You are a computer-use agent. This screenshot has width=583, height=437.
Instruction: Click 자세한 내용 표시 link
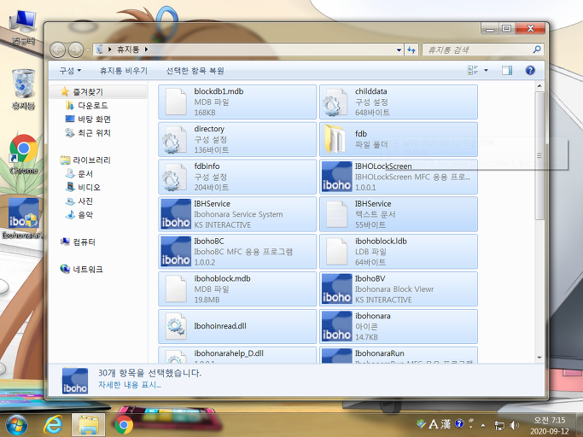pyautogui.click(x=130, y=385)
